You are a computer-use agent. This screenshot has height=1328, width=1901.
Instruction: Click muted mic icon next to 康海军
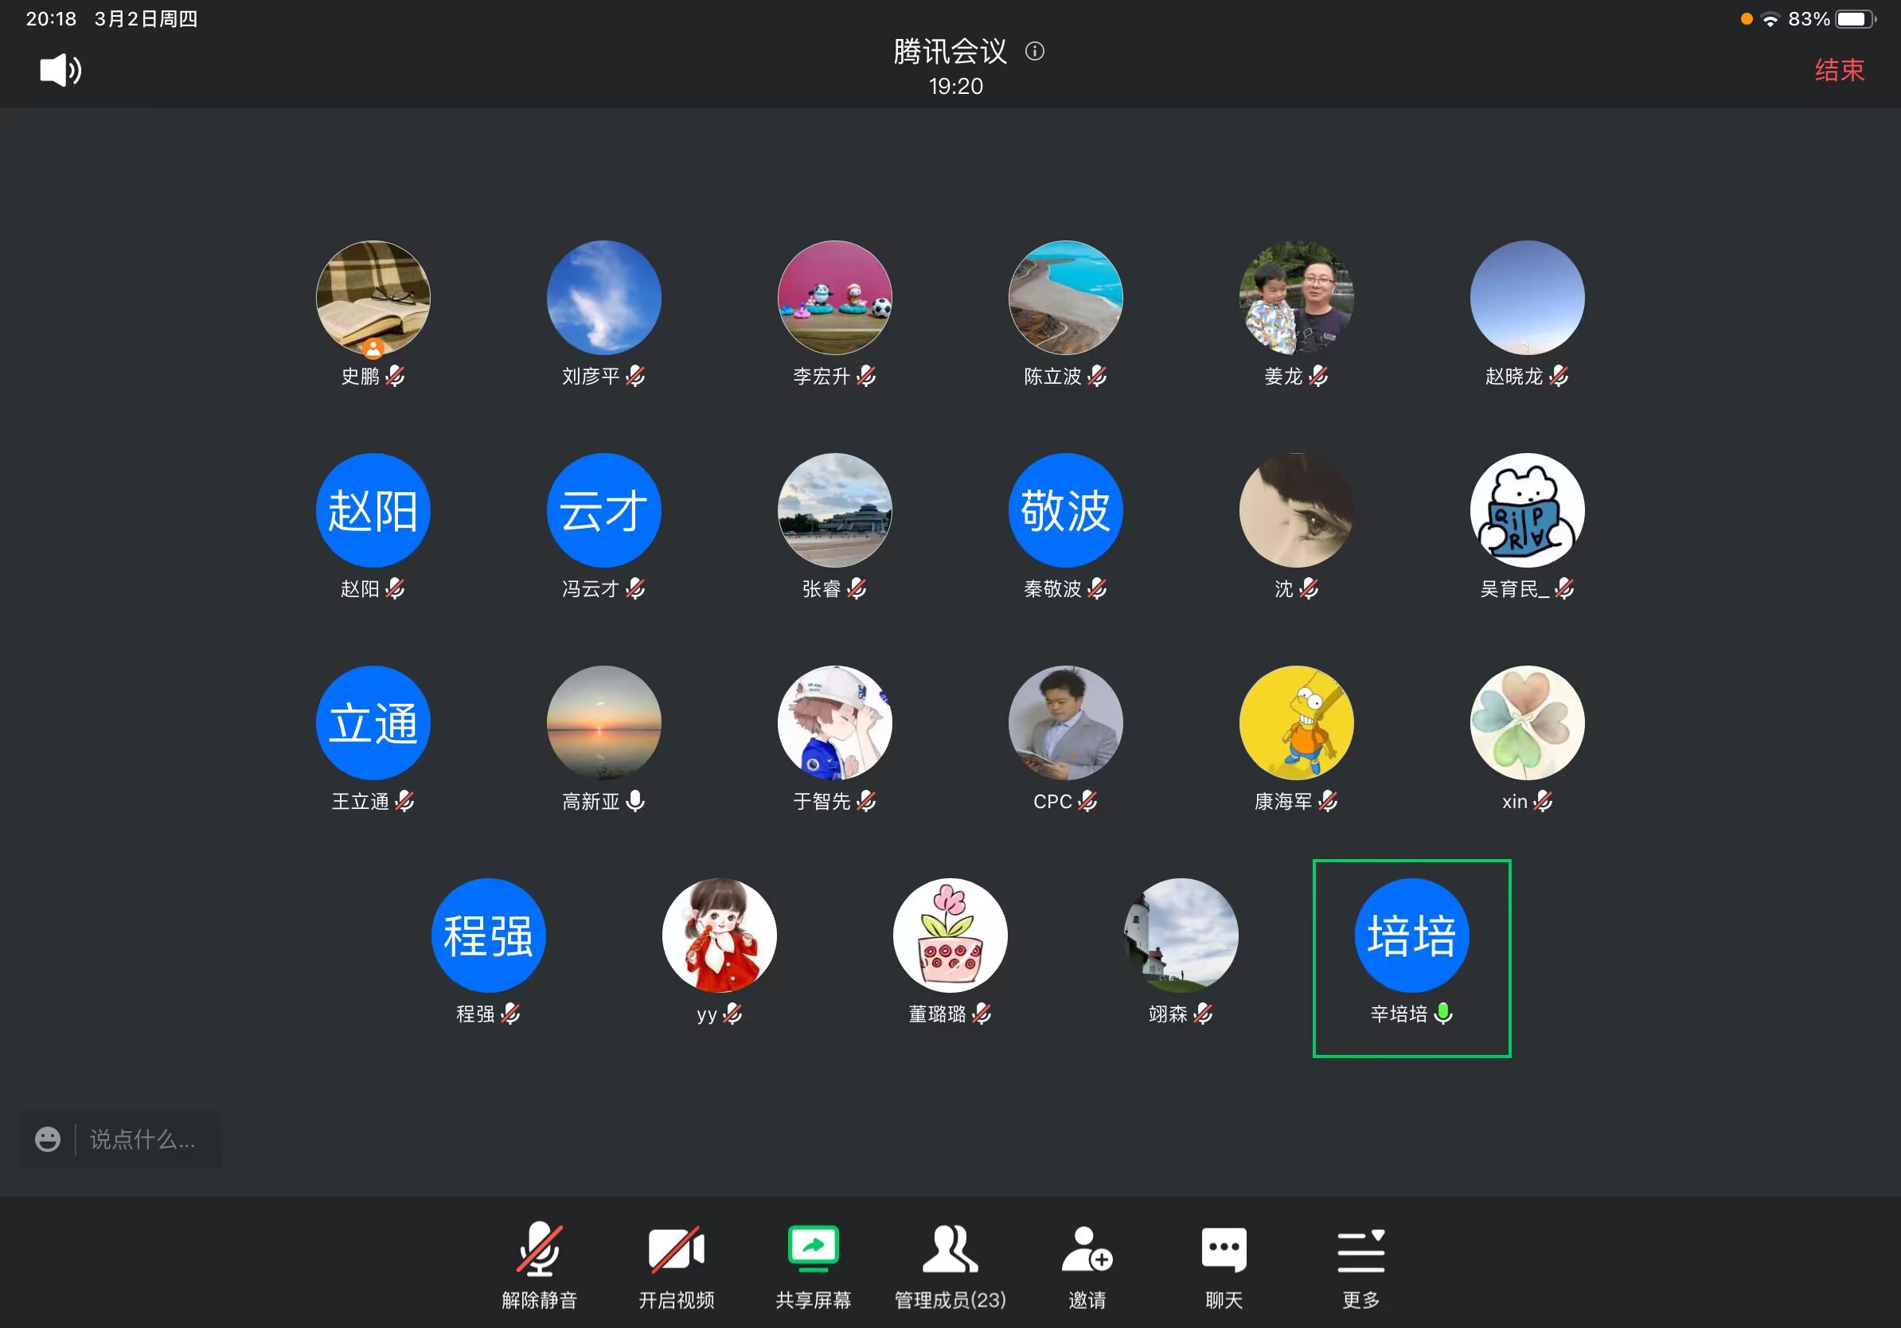coord(1328,802)
